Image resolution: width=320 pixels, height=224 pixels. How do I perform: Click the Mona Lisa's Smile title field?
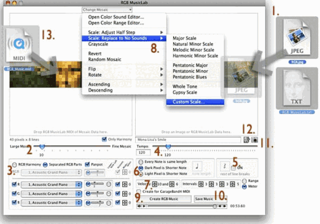coord(188,140)
